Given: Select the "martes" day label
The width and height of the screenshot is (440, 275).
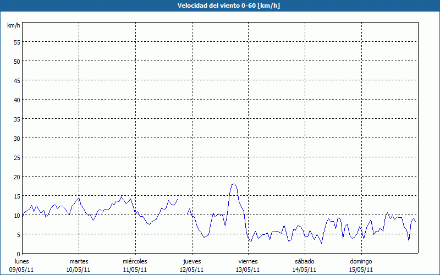Looking at the screenshot, I should 79,261.
